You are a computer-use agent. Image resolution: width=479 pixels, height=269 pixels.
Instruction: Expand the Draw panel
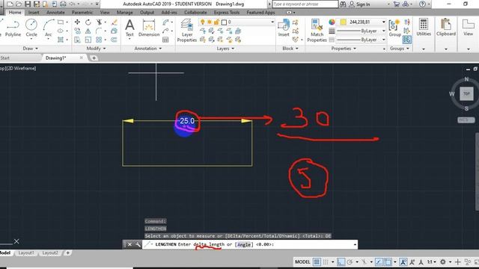click(31, 48)
